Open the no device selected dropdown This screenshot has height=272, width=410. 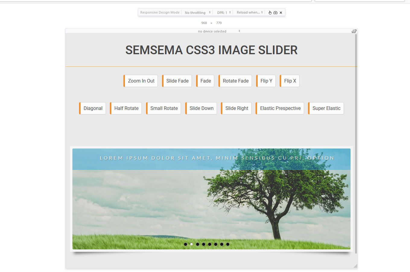[x=219, y=31]
